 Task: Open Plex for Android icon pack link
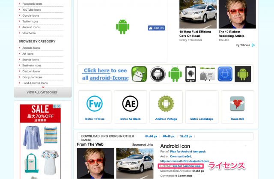(x=188, y=152)
